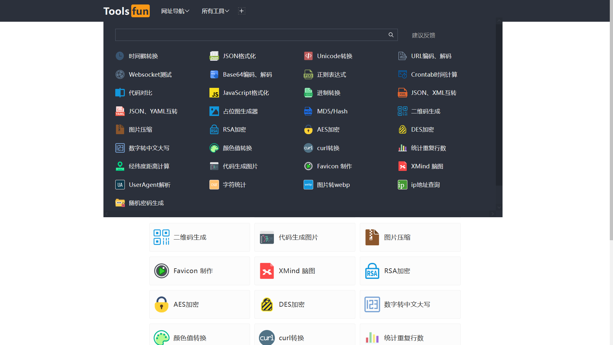Collapse the 所有工具 dropdown menu
Image resolution: width=613 pixels, height=345 pixels.
click(216, 11)
